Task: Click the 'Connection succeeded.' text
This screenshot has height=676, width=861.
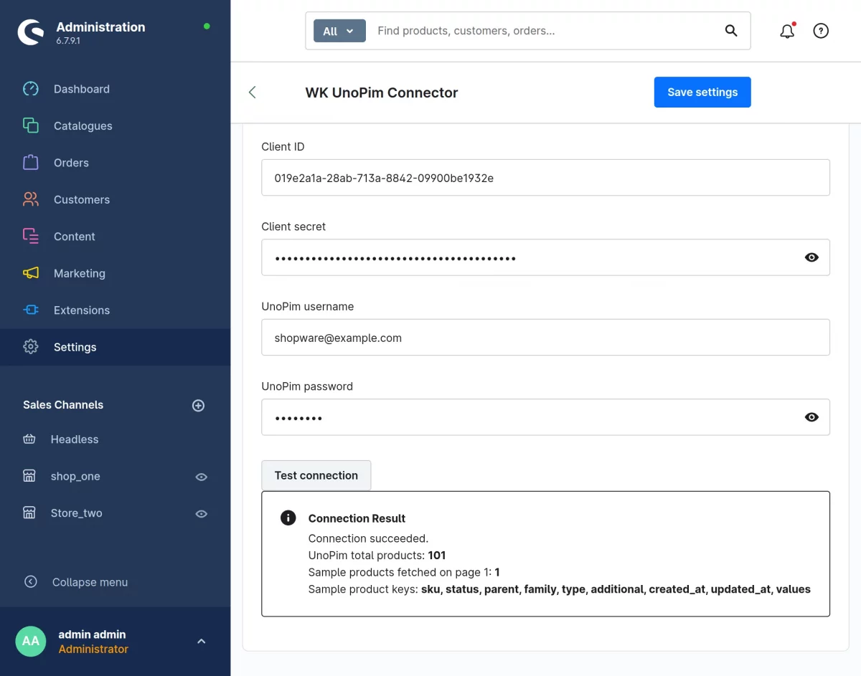Action: (x=368, y=538)
